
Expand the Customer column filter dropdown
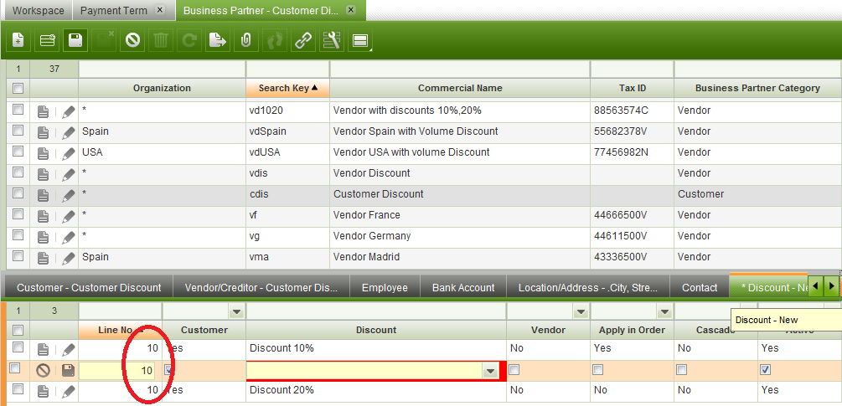236,311
